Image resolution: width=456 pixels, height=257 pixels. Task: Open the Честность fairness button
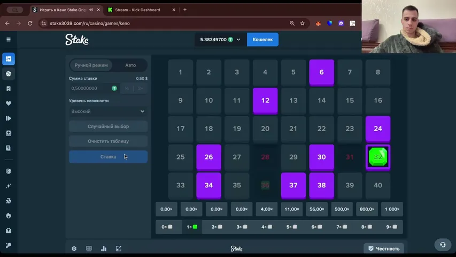point(384,248)
